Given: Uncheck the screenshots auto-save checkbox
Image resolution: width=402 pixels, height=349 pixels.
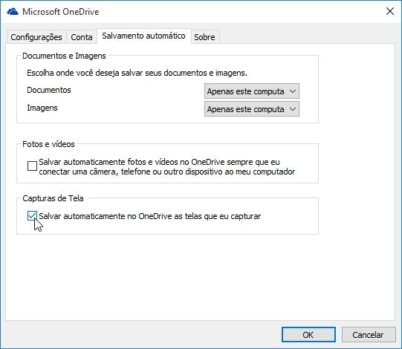Looking at the screenshot, I should pos(32,216).
